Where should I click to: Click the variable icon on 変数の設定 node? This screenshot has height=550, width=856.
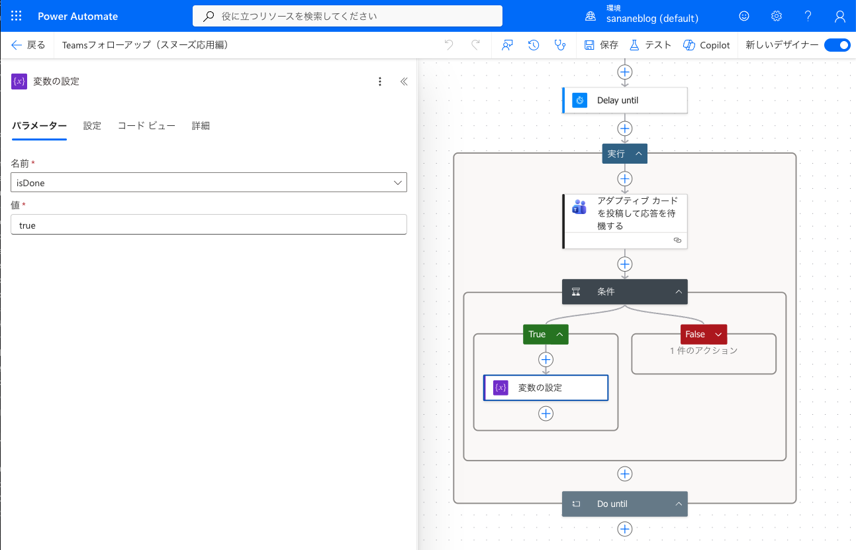(500, 388)
